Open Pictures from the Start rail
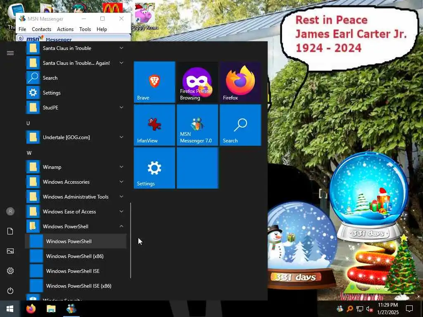This screenshot has height=317, width=423. [x=10, y=251]
